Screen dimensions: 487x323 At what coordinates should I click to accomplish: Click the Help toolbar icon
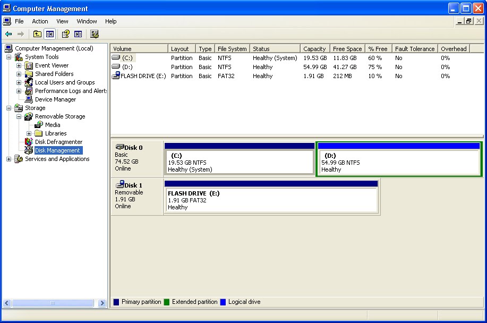65,33
